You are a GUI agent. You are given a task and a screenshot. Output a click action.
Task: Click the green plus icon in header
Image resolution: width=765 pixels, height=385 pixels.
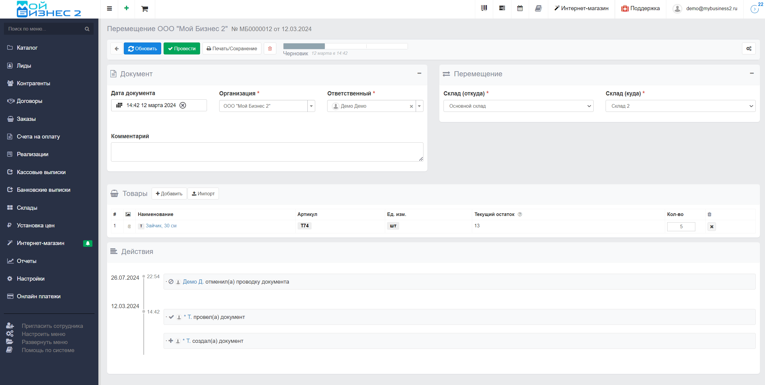pyautogui.click(x=127, y=8)
